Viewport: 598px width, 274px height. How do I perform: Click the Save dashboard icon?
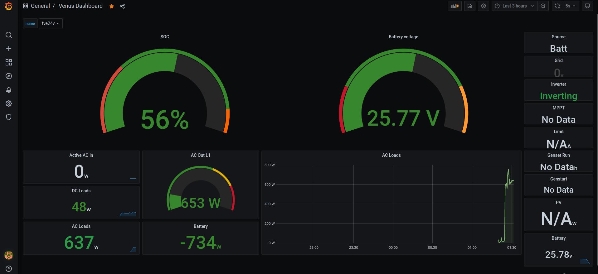tap(469, 6)
